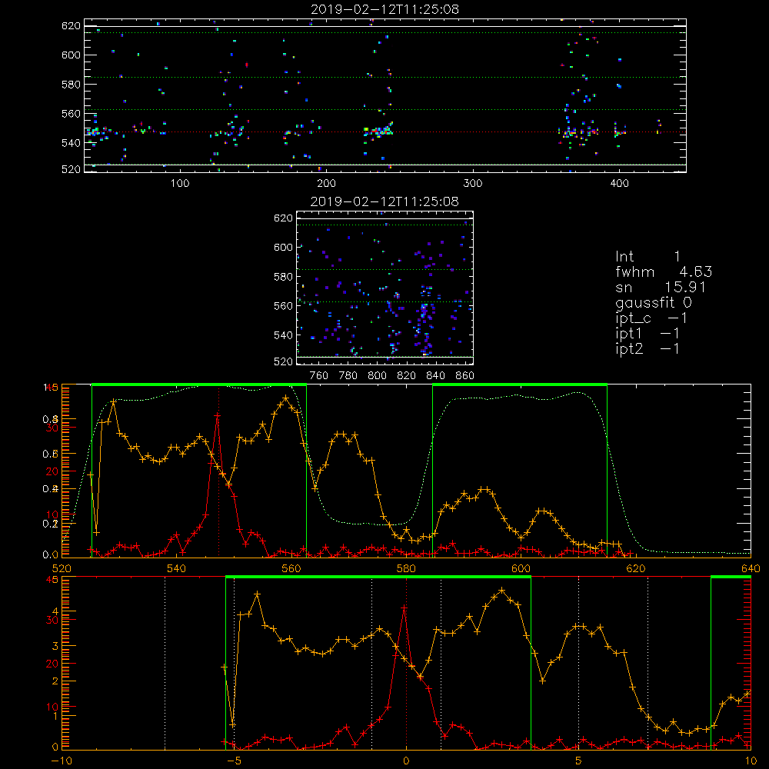Click the '5' x-axis label of bottom plot
Viewport: 769px width, 769px height.
(579, 761)
